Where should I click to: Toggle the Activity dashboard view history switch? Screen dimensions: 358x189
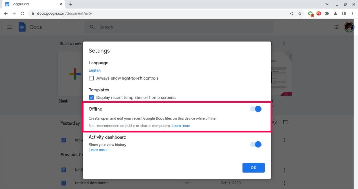tap(256, 145)
